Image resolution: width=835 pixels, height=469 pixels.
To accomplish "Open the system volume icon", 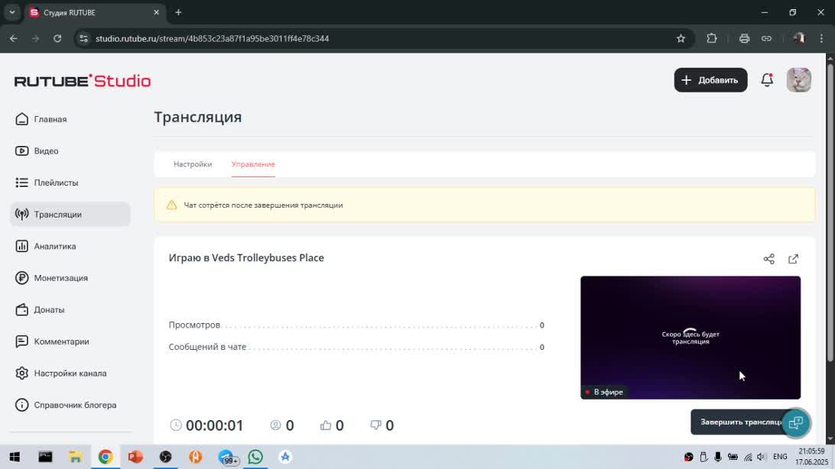I will pyautogui.click(x=762, y=457).
